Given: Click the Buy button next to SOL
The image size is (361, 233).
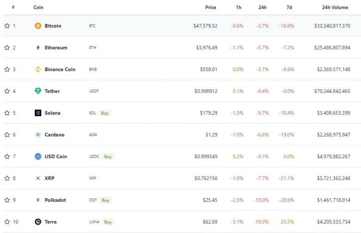Looking at the screenshot, I should click(x=105, y=113).
